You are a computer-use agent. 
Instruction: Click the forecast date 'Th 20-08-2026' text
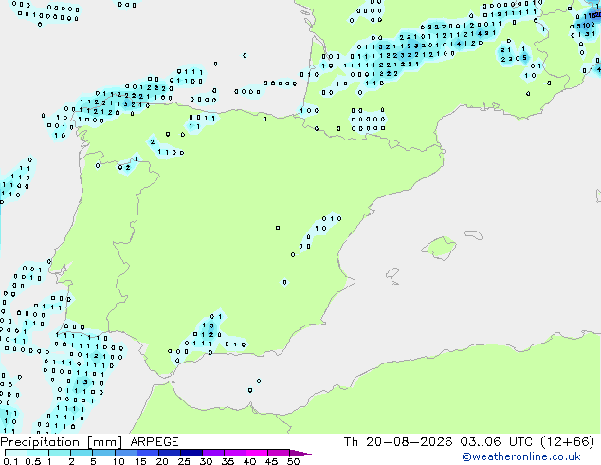(398, 442)
